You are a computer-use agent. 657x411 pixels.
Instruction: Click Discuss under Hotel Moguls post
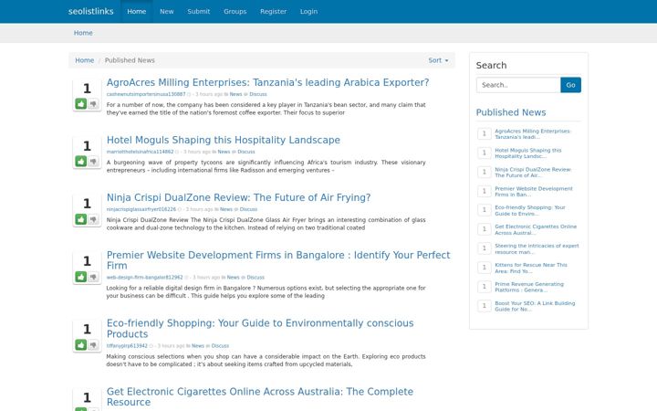(x=246, y=152)
